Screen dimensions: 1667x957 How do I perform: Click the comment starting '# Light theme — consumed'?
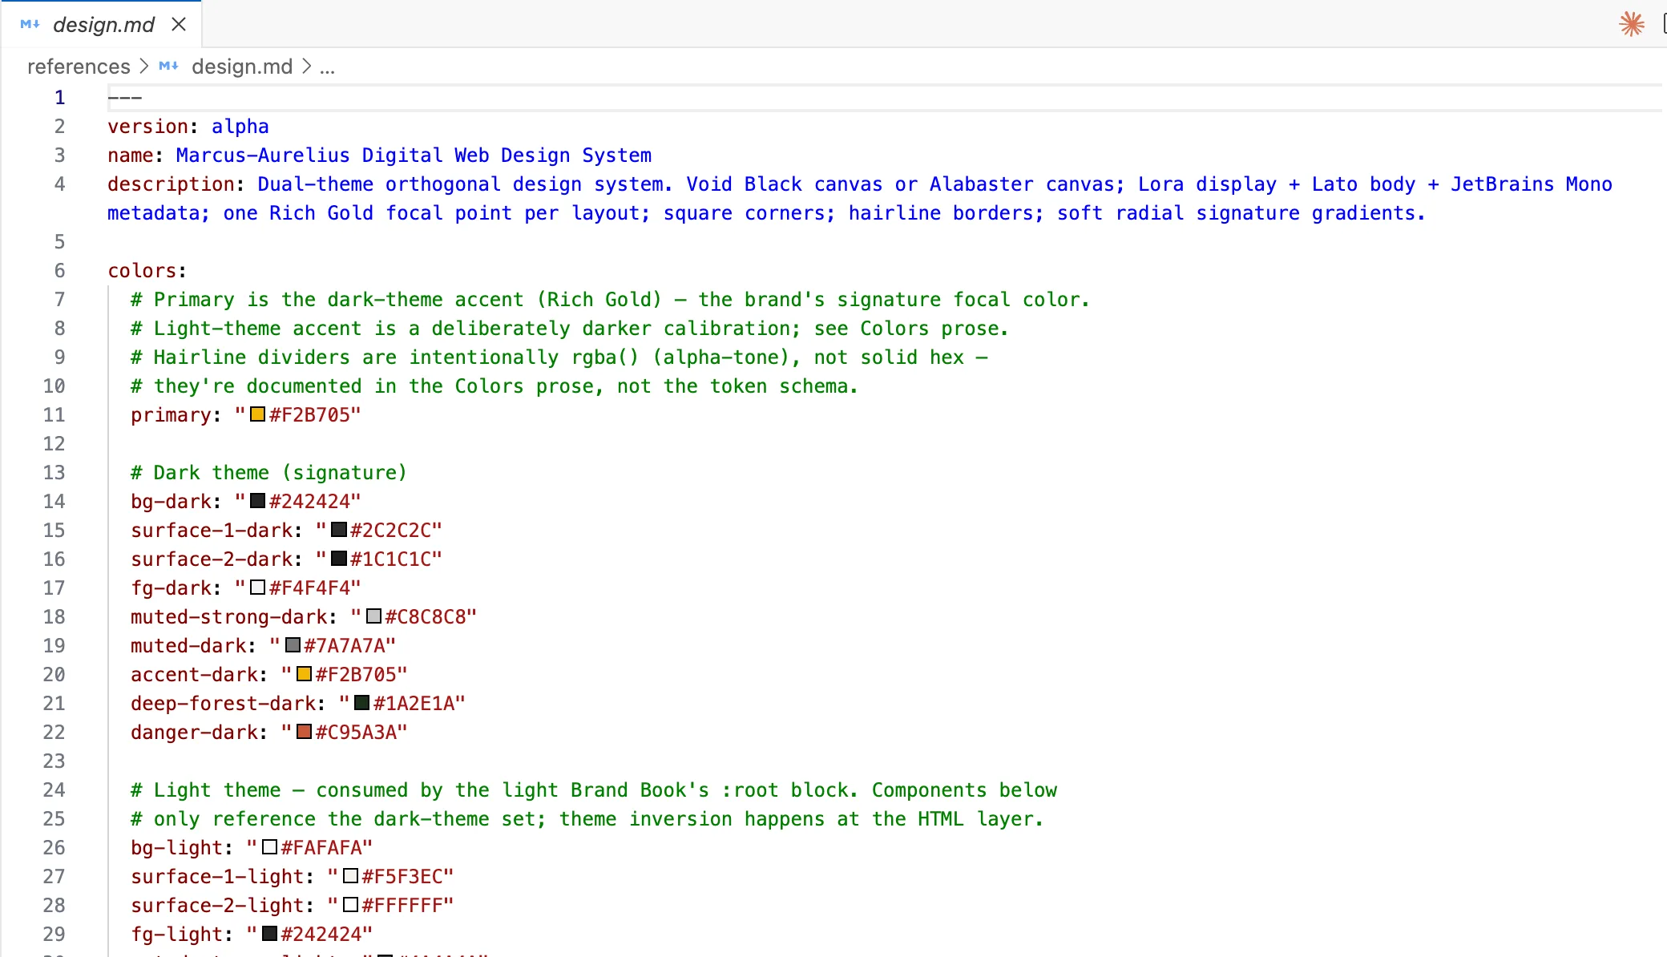(x=594, y=790)
